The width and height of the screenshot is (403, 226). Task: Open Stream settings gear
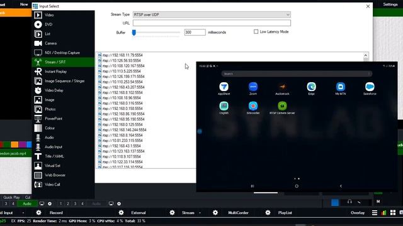(x=172, y=213)
